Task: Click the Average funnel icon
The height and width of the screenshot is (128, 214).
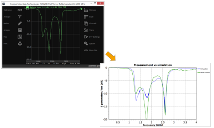Action: 20,17
